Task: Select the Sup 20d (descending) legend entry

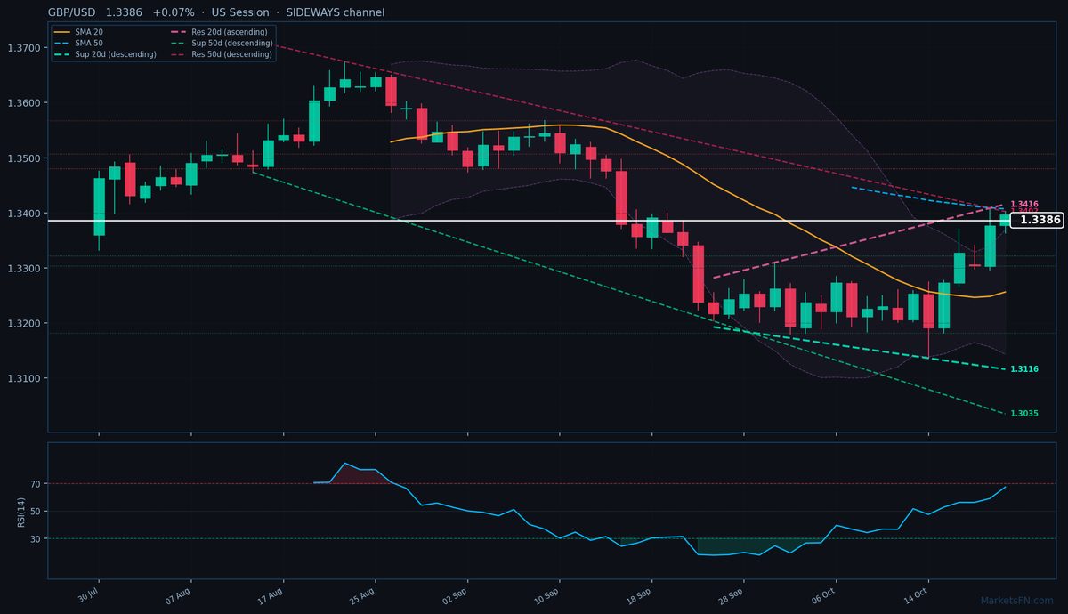Action: point(105,54)
